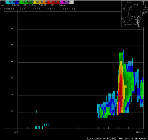Click the kccx Xsect Refl (dbZ) title
This screenshot has height=140, width=148.
pos(102,139)
